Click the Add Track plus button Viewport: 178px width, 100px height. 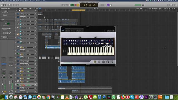tap(17, 11)
